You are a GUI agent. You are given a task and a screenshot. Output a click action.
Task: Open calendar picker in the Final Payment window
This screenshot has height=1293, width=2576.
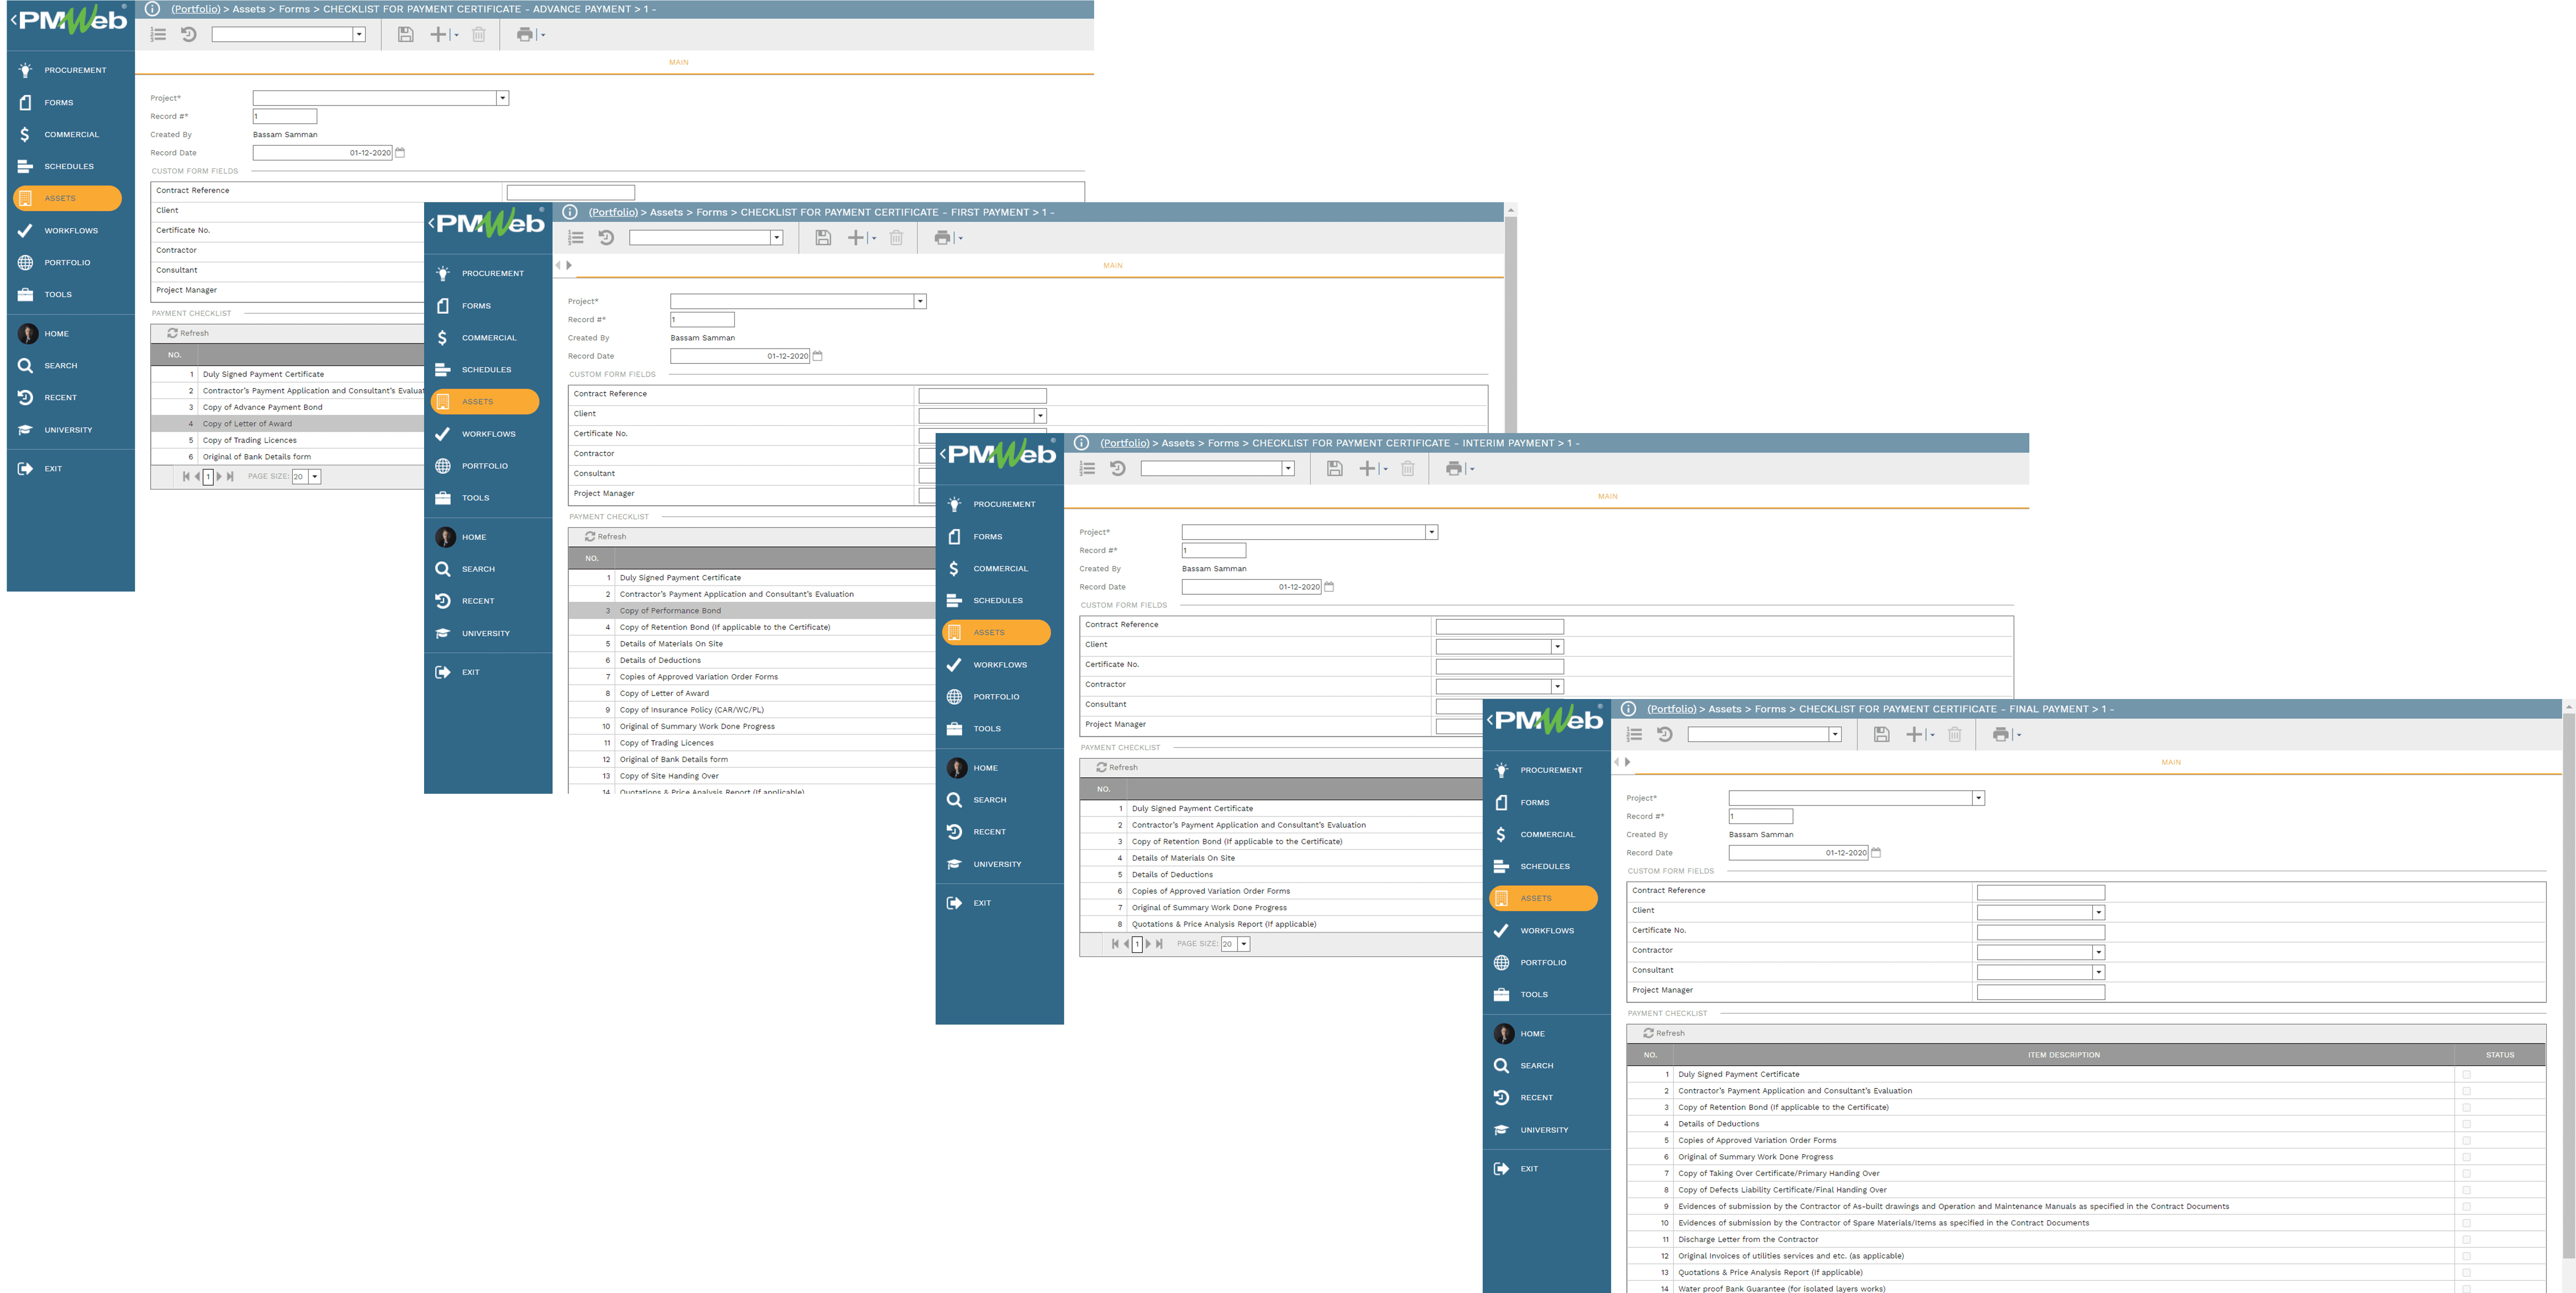[1876, 853]
